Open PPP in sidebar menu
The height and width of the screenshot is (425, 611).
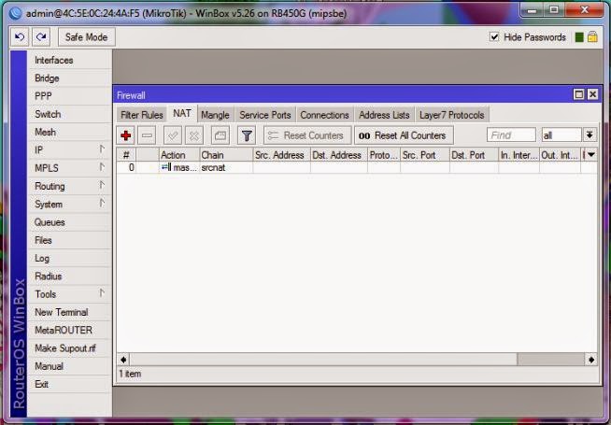[70, 96]
